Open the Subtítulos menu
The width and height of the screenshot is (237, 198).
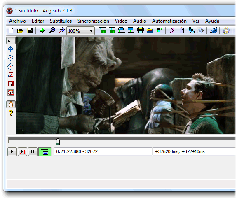(61, 21)
